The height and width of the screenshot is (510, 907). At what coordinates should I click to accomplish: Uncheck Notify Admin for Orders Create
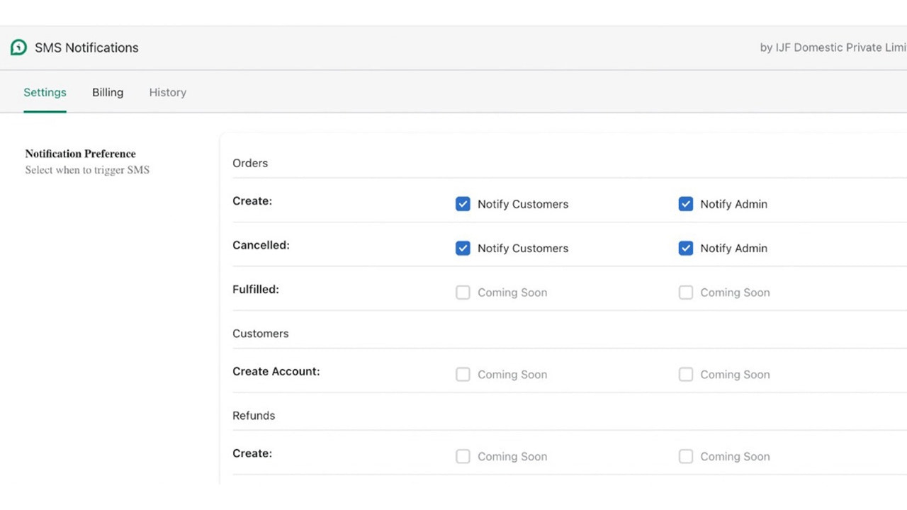tap(685, 204)
